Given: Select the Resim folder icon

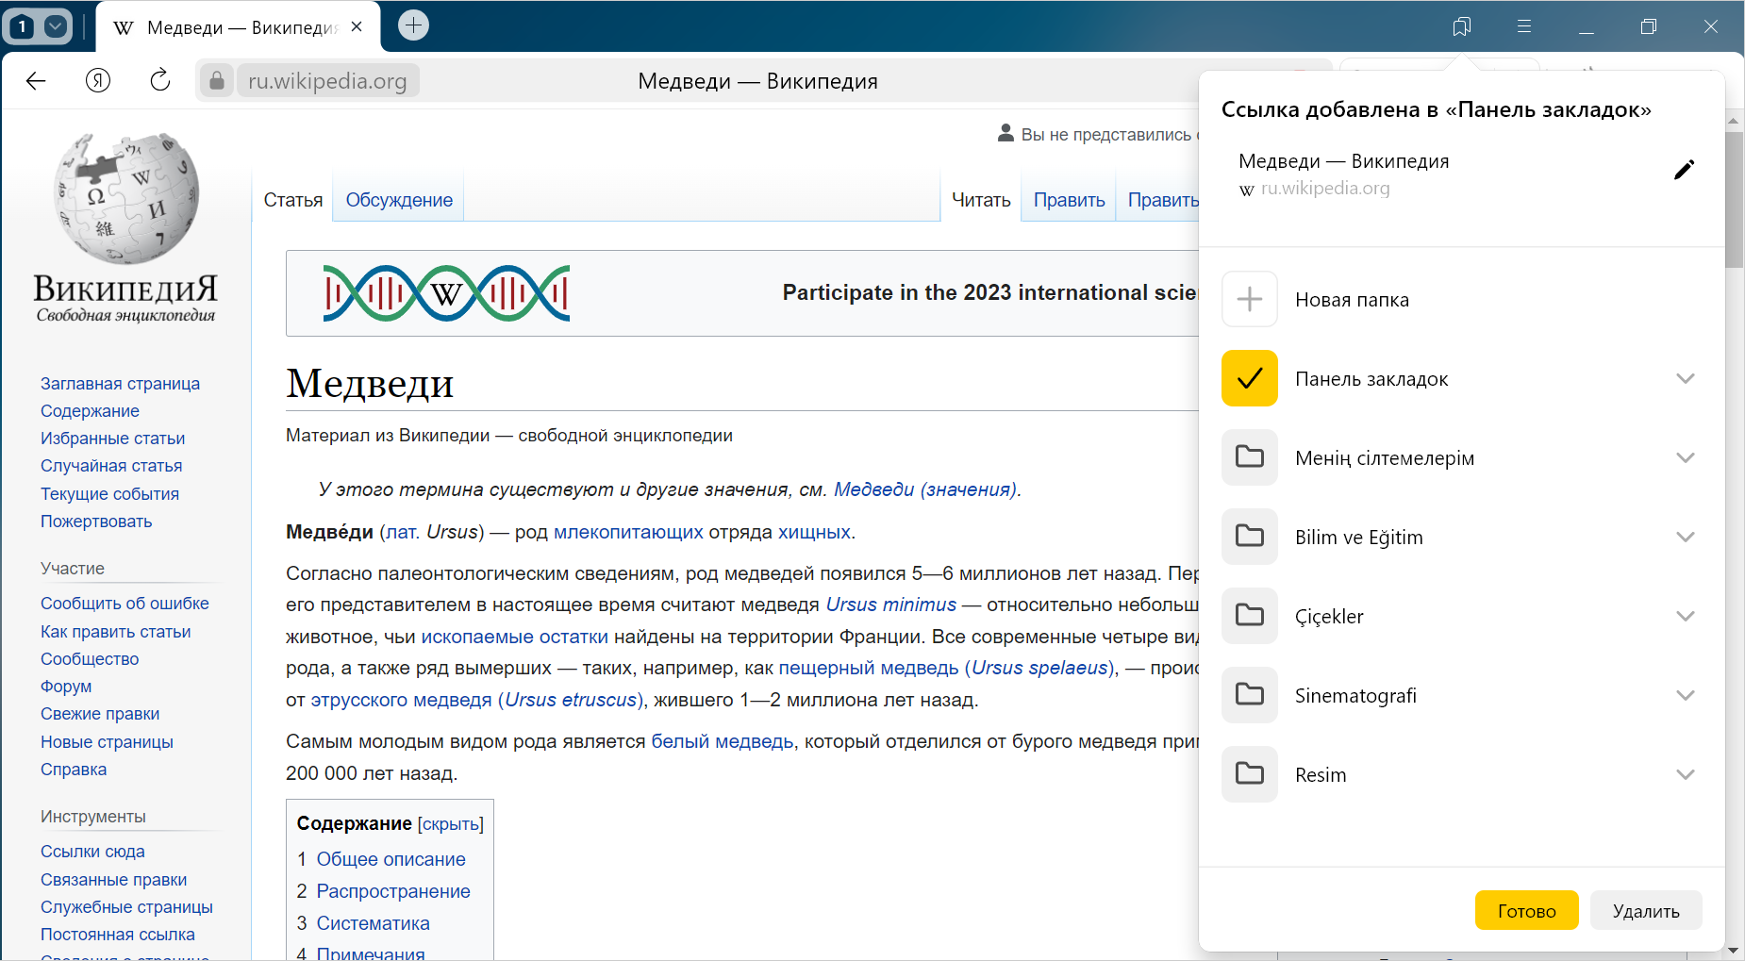Looking at the screenshot, I should pyautogui.click(x=1249, y=774).
